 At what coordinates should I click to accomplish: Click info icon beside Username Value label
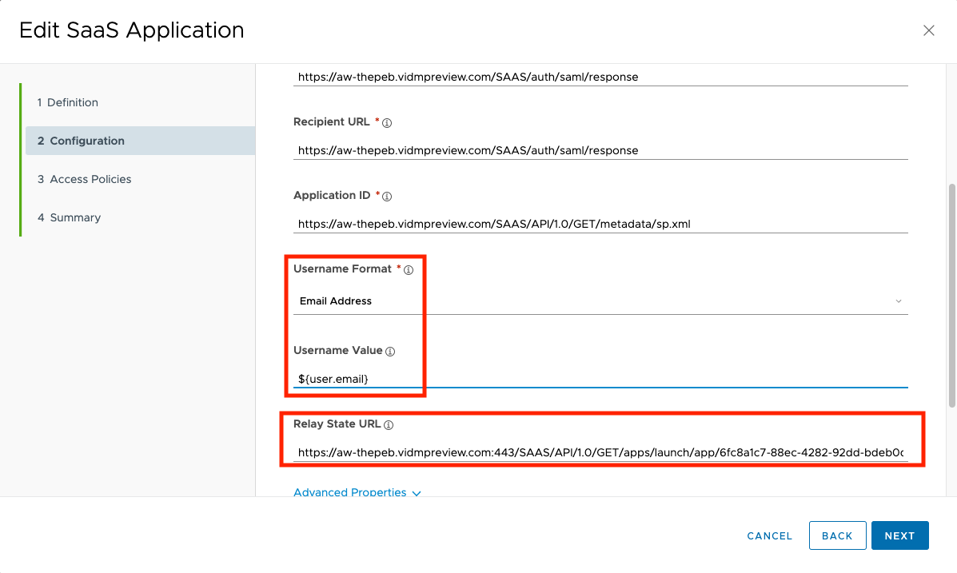coord(390,352)
